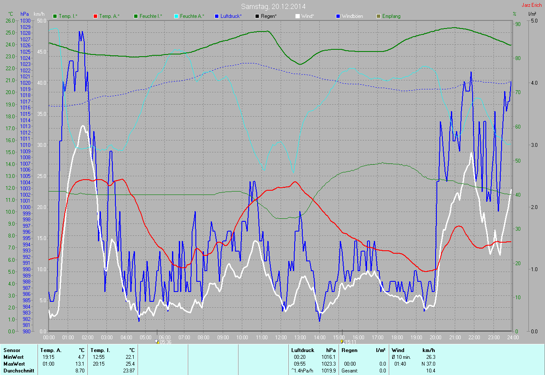Viewport: 545px width, 375px height.
Task: Click the white Wind legend square
Action: point(298,16)
